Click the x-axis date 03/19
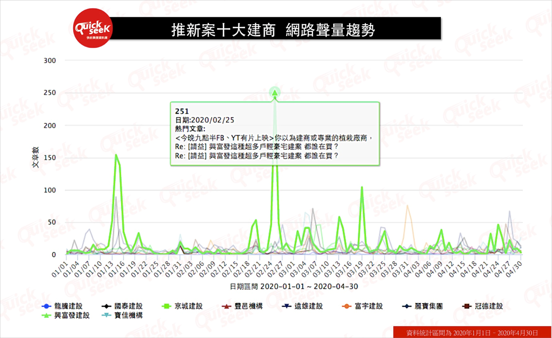The height and width of the screenshot is (338, 552). 355,269
